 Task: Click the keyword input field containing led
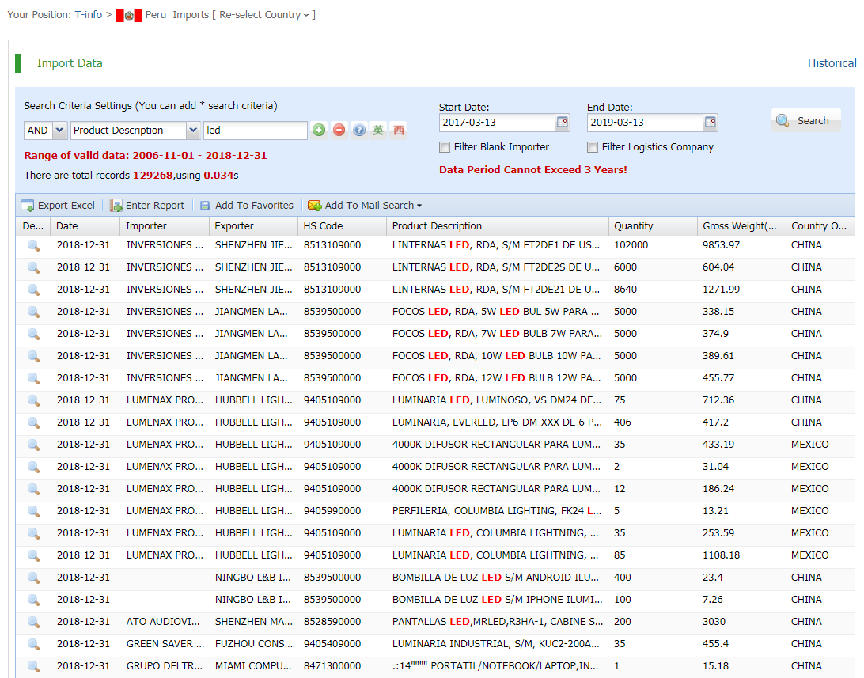255,131
